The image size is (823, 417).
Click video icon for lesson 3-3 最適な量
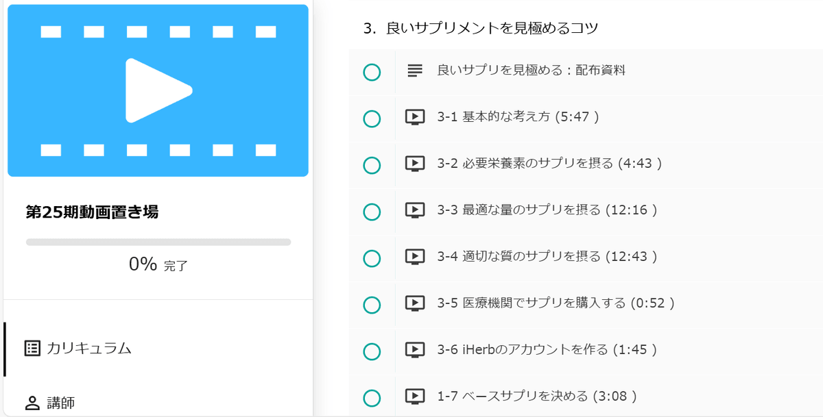coord(414,210)
